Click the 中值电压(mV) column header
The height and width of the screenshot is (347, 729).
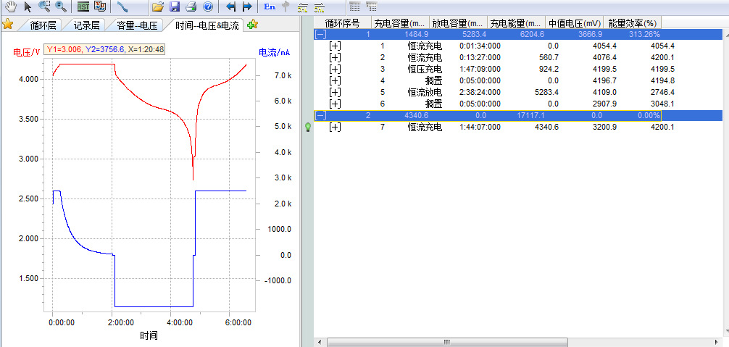coord(574,22)
